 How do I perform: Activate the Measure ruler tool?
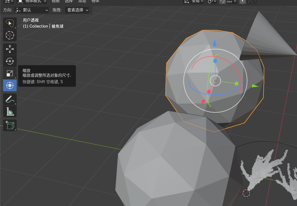pos(10,112)
